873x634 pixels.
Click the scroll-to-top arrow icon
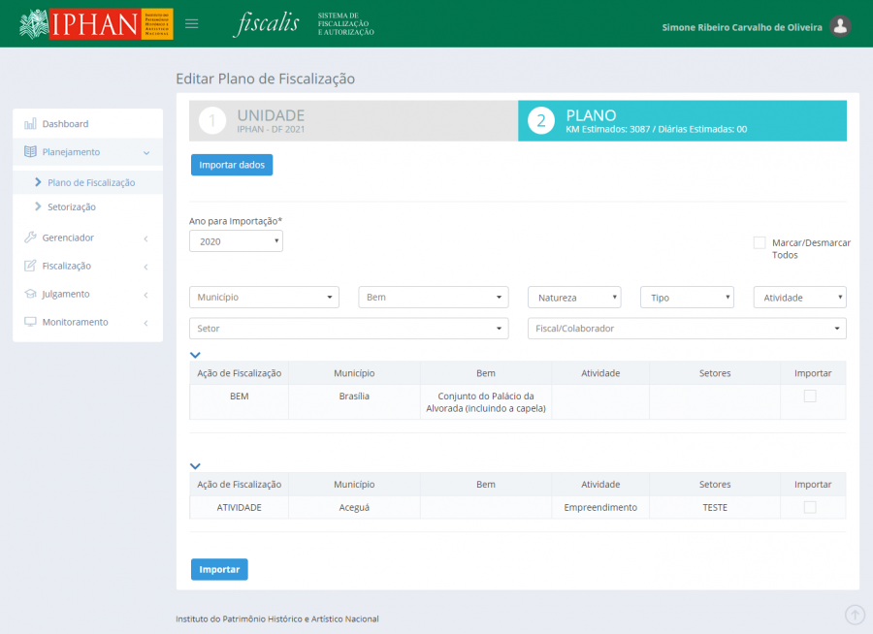click(855, 615)
